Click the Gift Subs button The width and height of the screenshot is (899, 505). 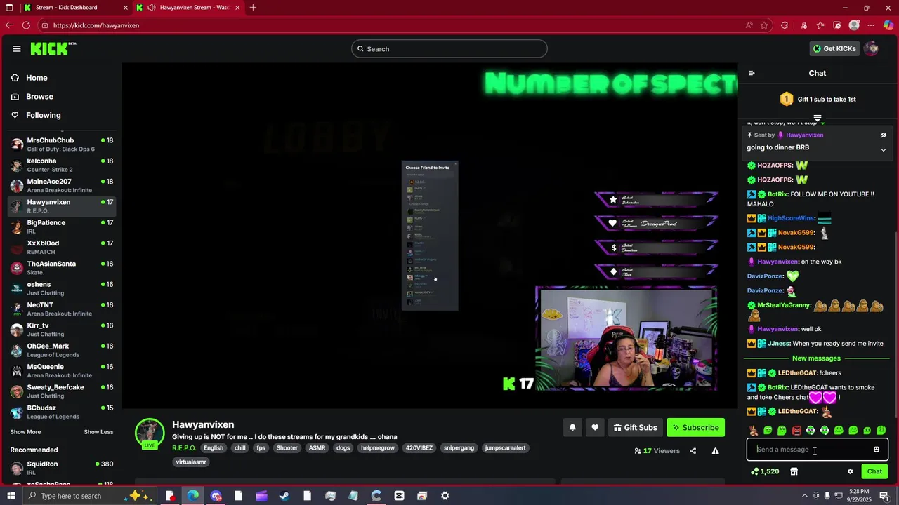pos(635,428)
